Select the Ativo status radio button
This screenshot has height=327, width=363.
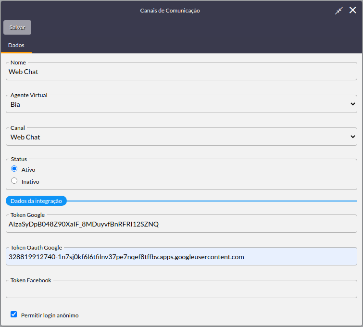(14, 169)
